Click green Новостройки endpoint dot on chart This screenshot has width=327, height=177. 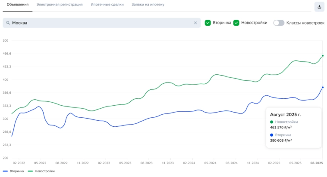[x=323, y=55]
